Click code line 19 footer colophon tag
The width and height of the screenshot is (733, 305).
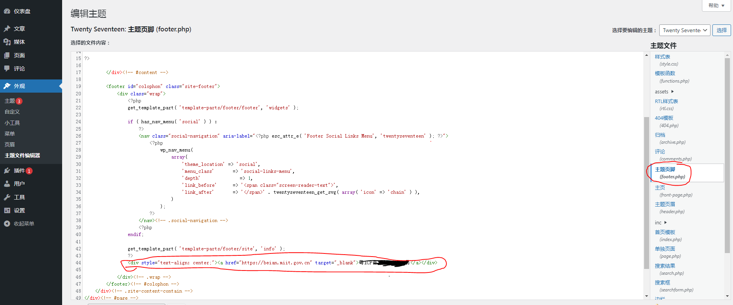click(x=163, y=86)
